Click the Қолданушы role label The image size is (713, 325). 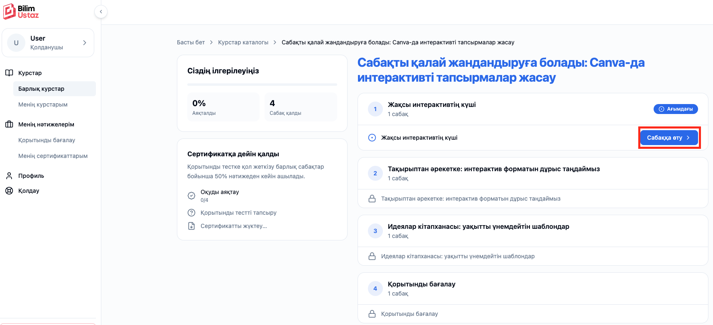[47, 47]
